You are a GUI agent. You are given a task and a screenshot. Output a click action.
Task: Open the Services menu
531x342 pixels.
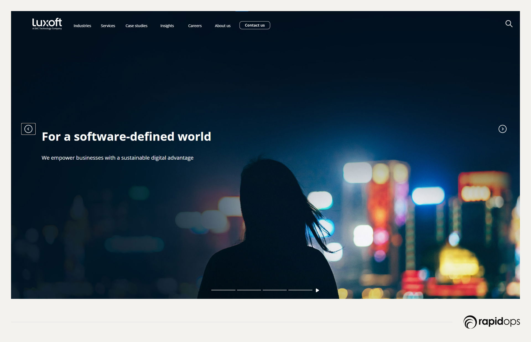point(108,26)
